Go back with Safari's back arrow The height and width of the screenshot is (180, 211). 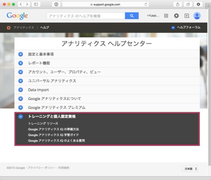(21, 4)
